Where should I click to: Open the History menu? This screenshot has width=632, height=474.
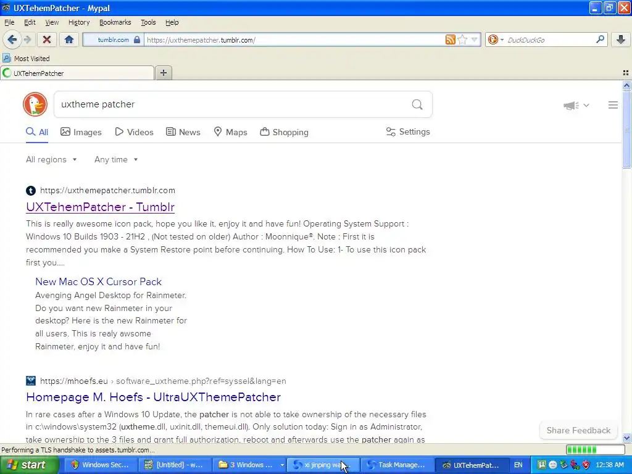[79, 22]
